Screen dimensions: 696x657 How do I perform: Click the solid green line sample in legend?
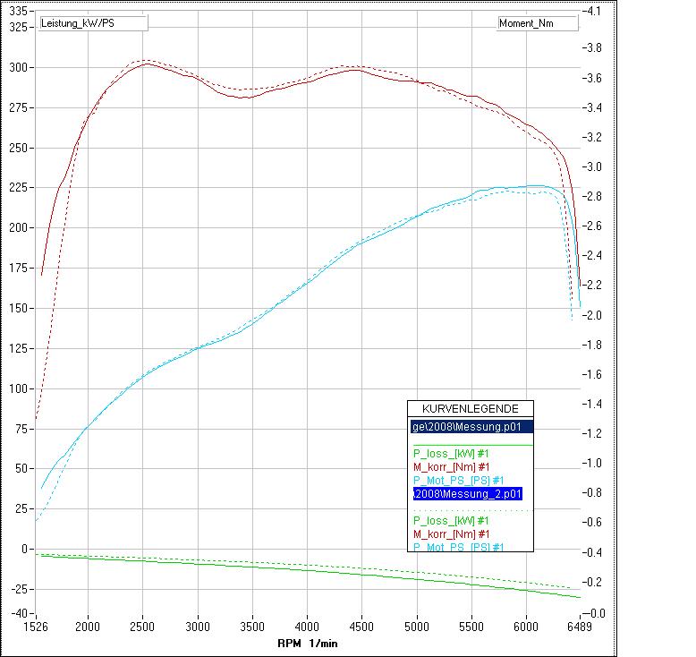(471, 445)
